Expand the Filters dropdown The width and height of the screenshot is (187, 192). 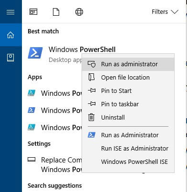165,12
